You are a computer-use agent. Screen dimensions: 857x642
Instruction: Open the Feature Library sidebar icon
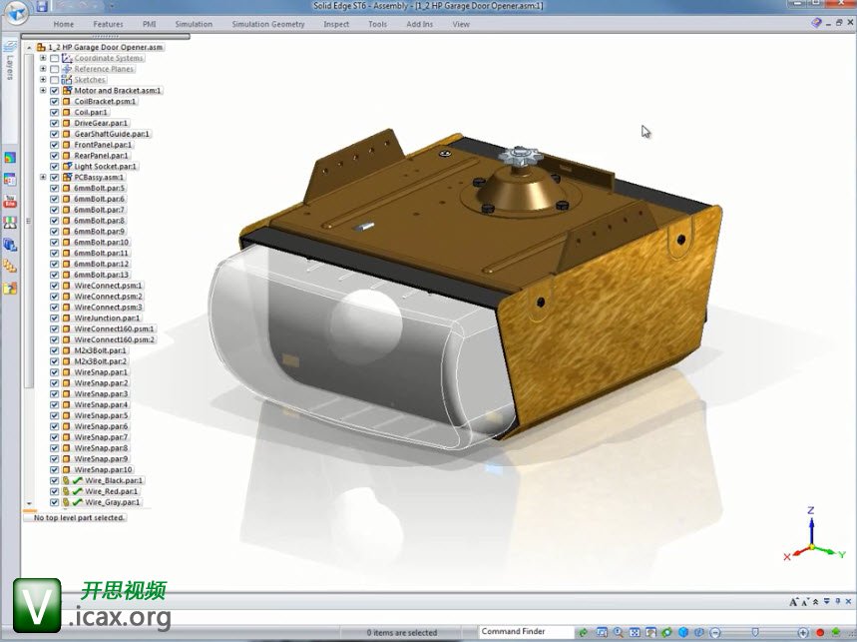click(10, 289)
